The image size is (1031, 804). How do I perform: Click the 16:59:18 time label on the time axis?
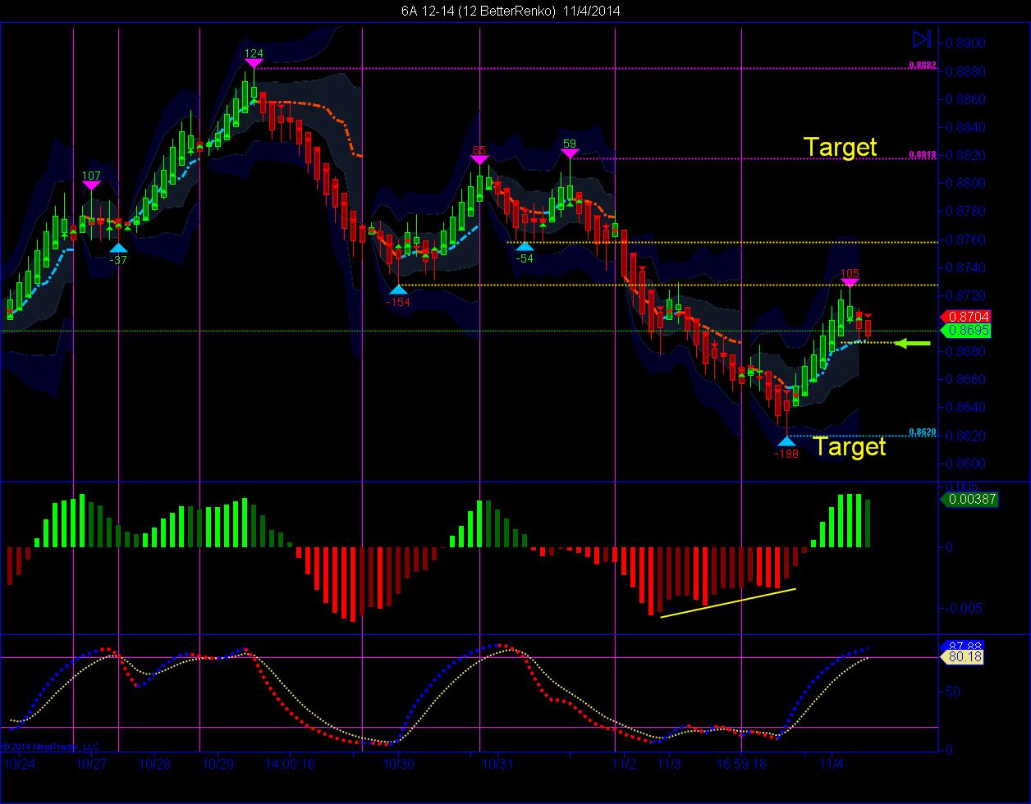click(740, 763)
